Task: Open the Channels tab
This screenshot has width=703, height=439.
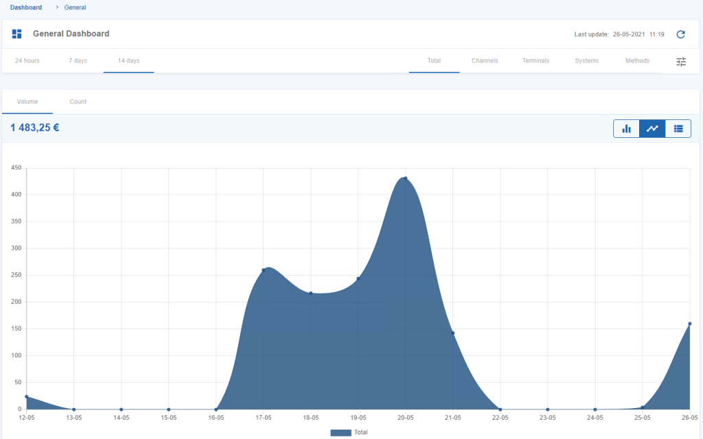Action: coord(485,60)
